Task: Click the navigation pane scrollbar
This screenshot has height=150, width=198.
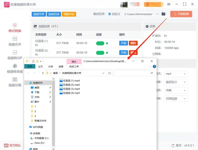Action: click(x=54, y=114)
